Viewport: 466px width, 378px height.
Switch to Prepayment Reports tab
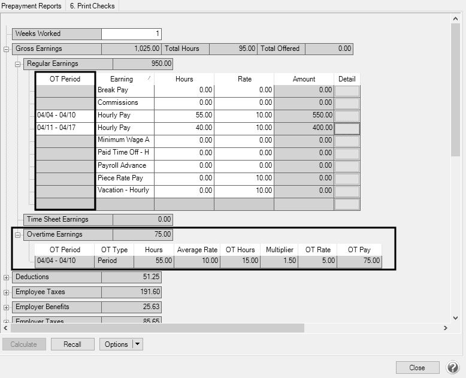(31, 6)
